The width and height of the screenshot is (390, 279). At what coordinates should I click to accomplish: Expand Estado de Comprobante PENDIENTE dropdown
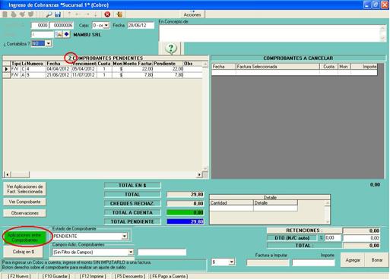[x=125, y=236]
